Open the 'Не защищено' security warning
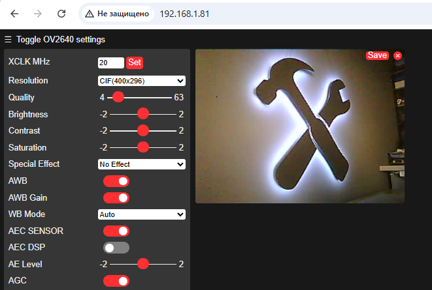432x290 pixels. click(117, 14)
